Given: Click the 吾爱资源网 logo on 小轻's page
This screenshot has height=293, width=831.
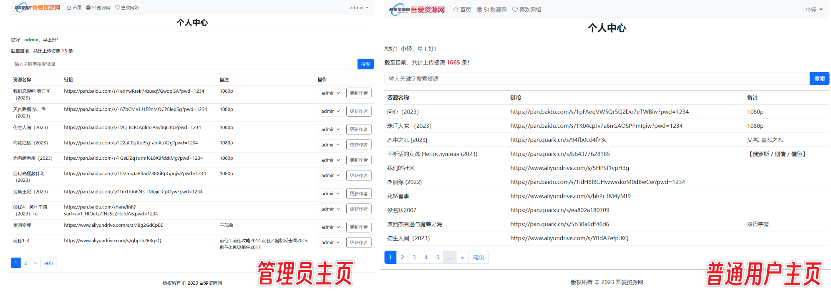Looking at the screenshot, I should (x=417, y=10).
